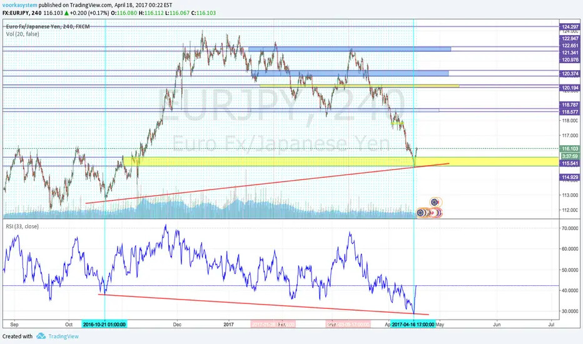This screenshot has height=344, width=583.
Task: Click the 2016-10-21 01:00:00 date marker
Action: (x=104, y=324)
